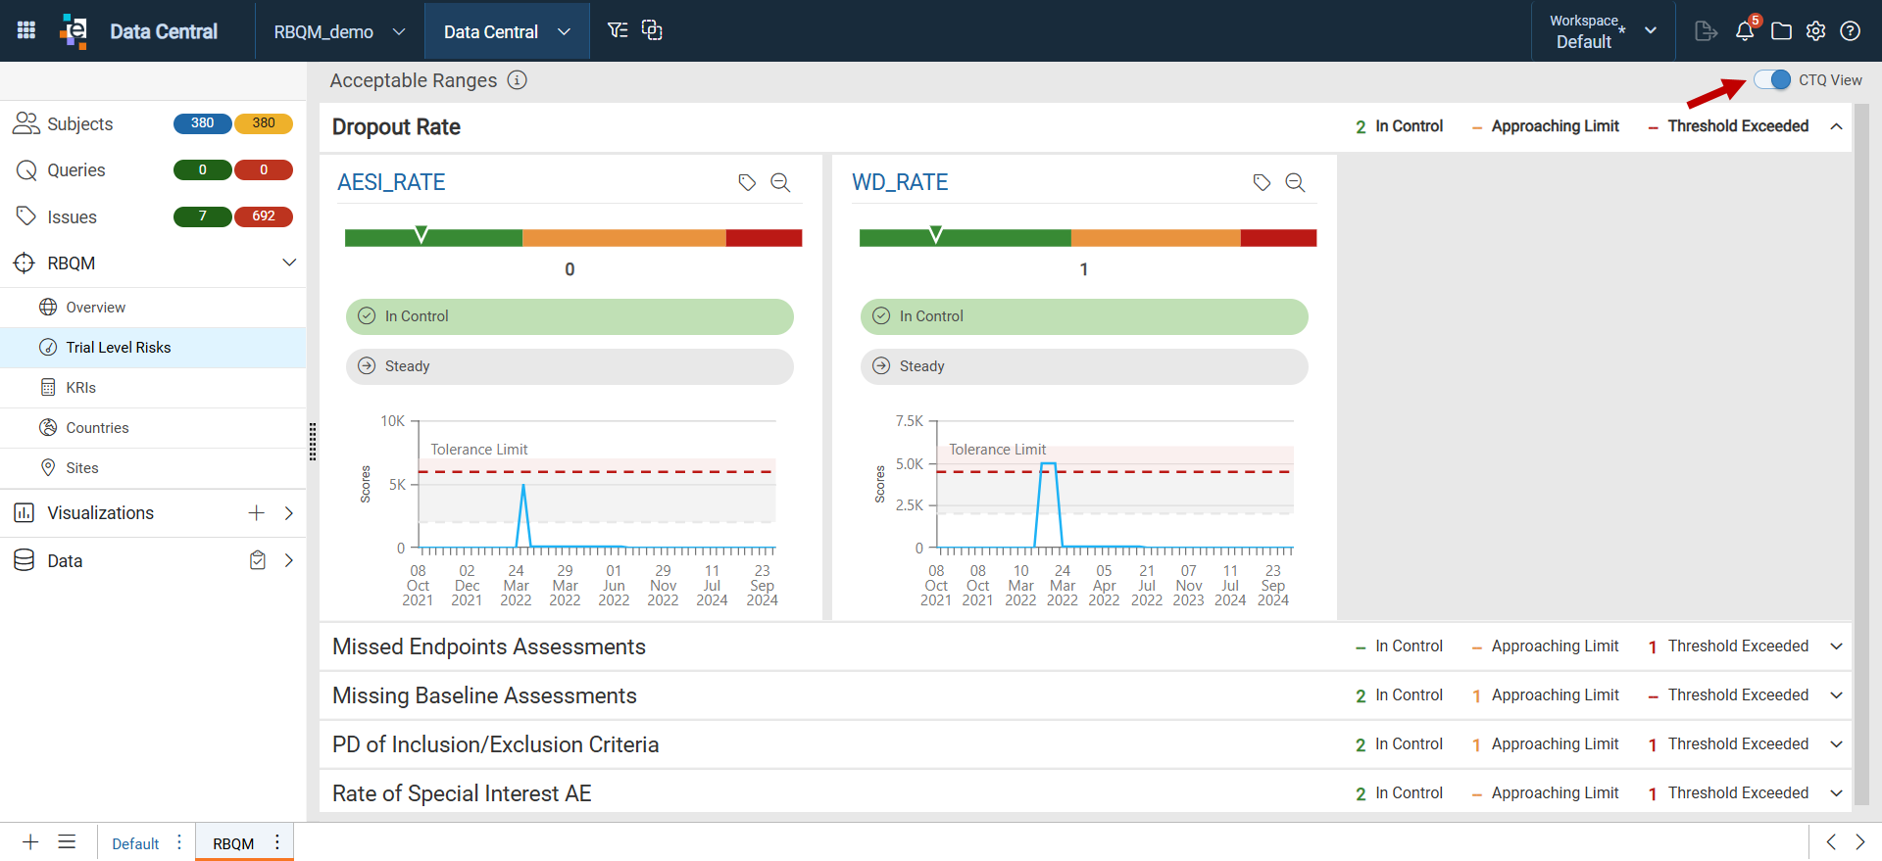
Task: Open the sheet list hamburger icon
Action: [x=67, y=842]
